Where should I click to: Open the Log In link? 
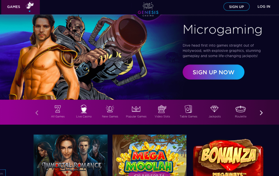click(x=264, y=7)
